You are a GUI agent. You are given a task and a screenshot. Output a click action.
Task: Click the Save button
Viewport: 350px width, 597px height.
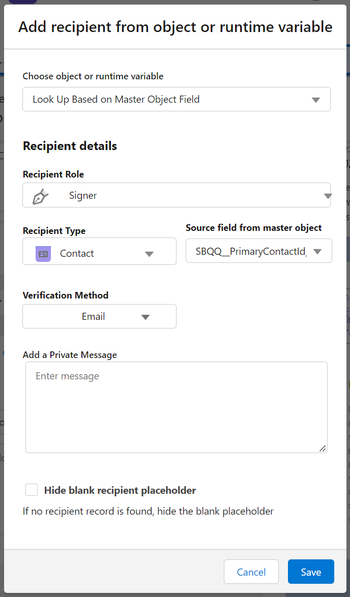coord(310,572)
